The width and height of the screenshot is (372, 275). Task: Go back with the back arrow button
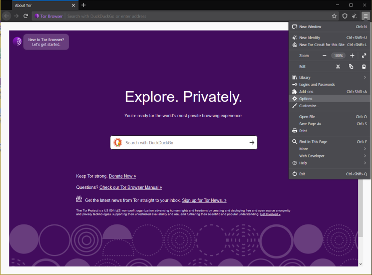pos(7,16)
